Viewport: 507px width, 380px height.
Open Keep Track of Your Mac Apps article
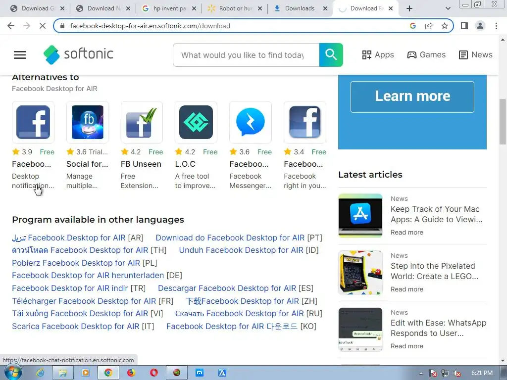click(x=436, y=214)
